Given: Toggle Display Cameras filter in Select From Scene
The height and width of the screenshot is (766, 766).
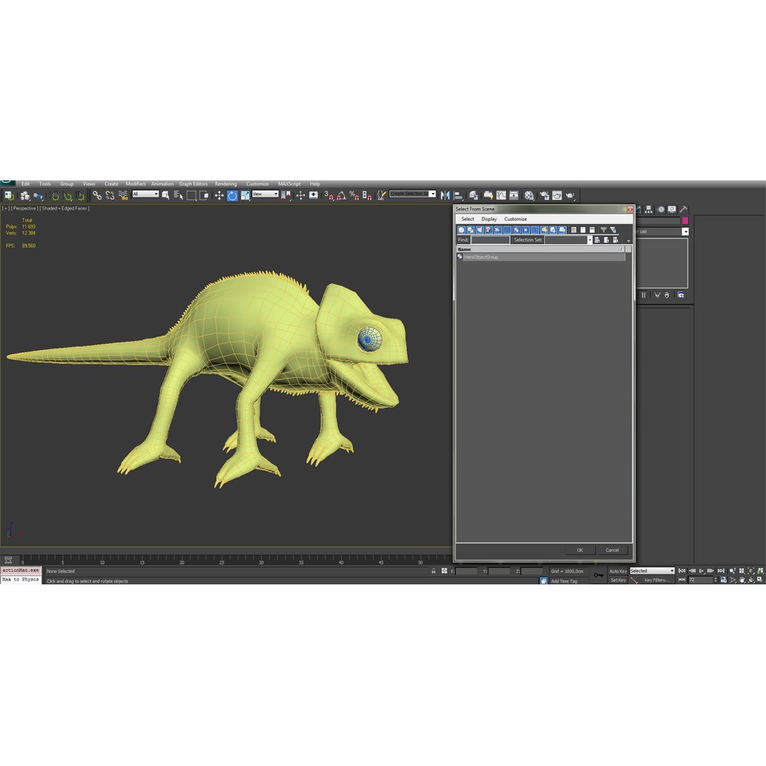Looking at the screenshot, I should point(489,230).
